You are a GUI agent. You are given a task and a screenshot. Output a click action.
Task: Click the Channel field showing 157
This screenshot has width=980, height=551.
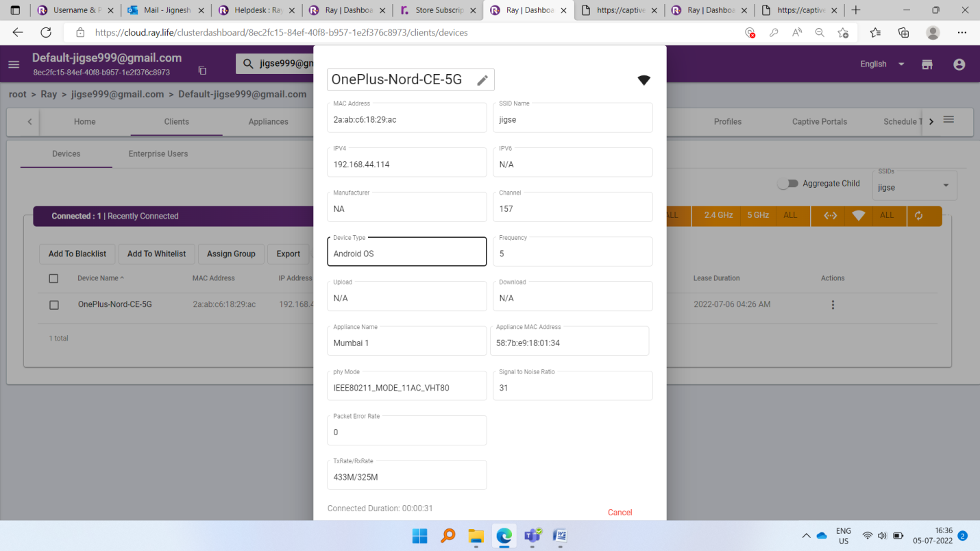pos(573,206)
